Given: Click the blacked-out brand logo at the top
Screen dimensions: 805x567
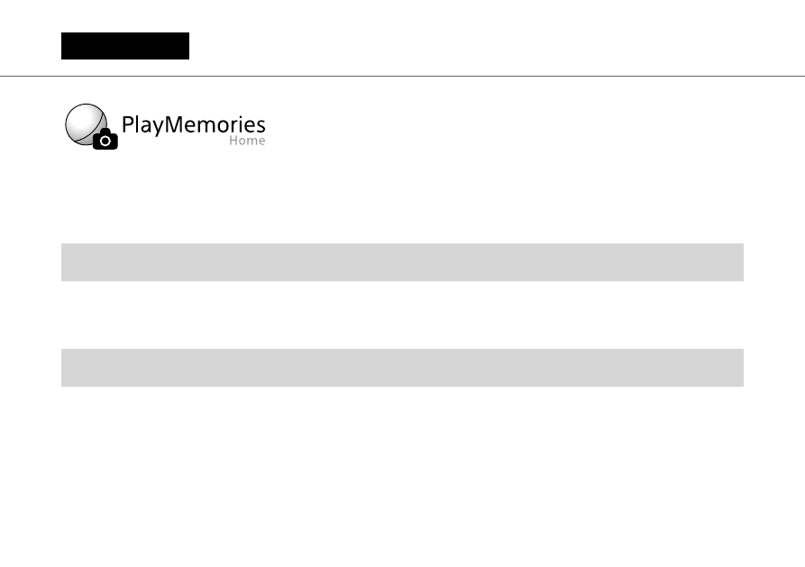Looking at the screenshot, I should [x=125, y=46].
